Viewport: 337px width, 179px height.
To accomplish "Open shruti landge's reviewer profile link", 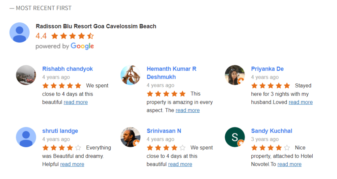I will click(x=60, y=131).
